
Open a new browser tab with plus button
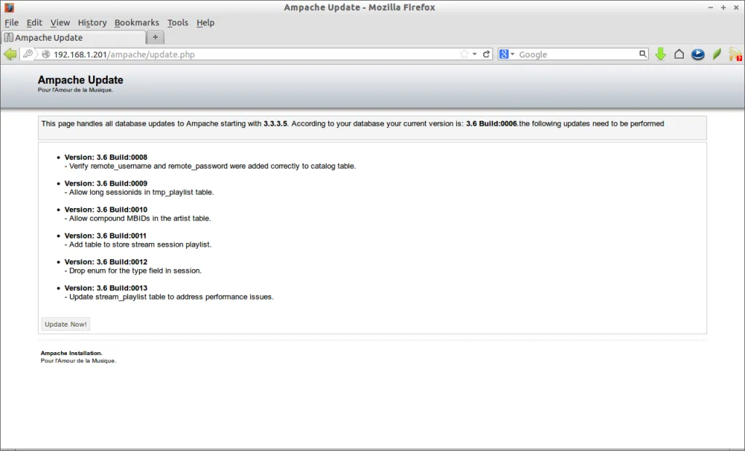point(155,37)
